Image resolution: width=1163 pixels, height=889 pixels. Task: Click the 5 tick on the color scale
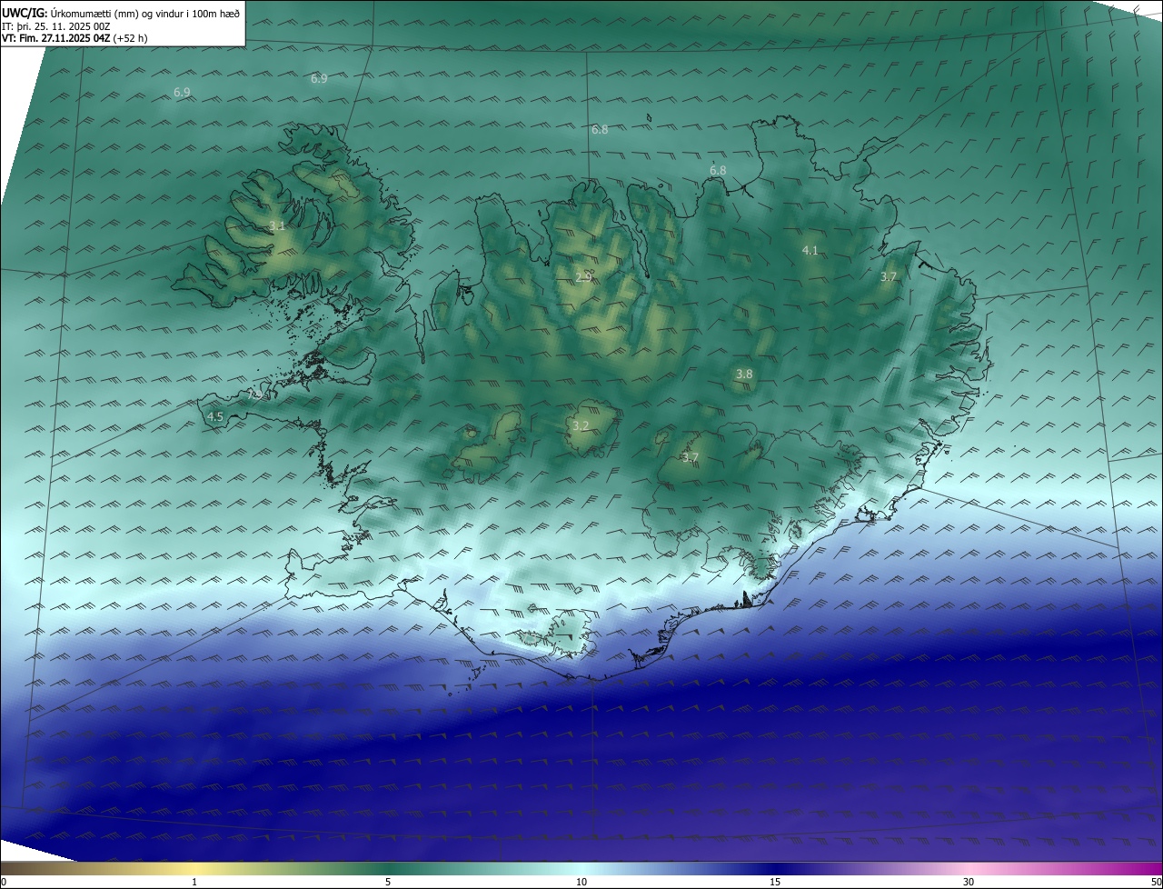[388, 882]
